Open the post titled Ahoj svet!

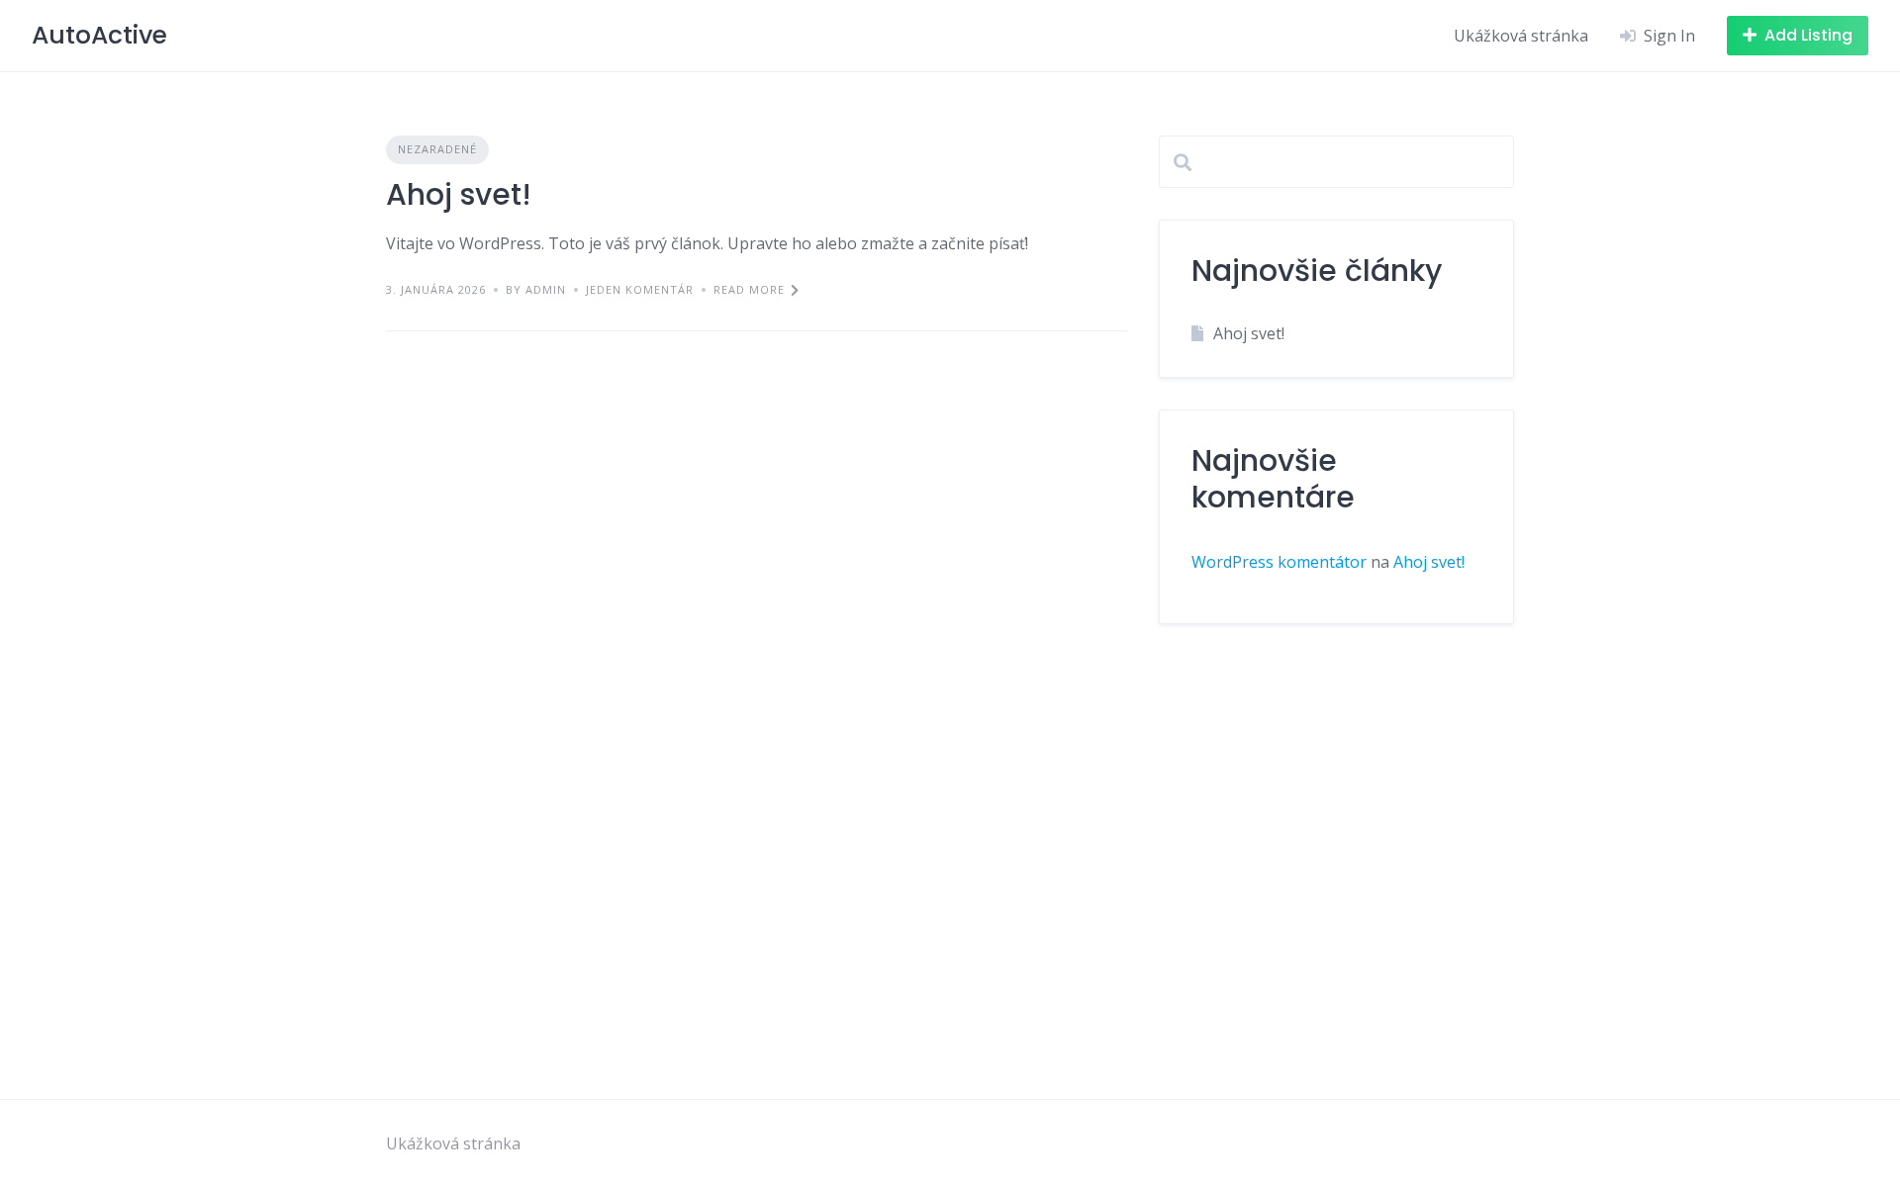(458, 195)
